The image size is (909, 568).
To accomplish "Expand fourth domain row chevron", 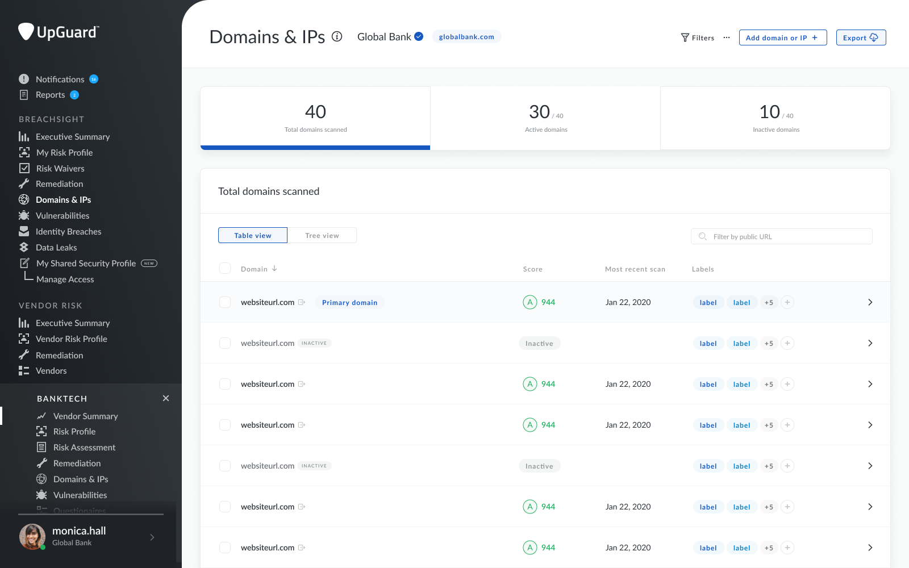I will (870, 425).
